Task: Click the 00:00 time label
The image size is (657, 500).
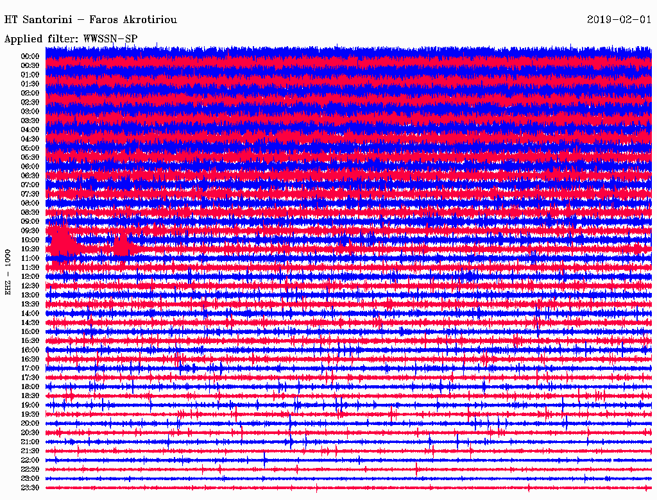Action: click(30, 56)
